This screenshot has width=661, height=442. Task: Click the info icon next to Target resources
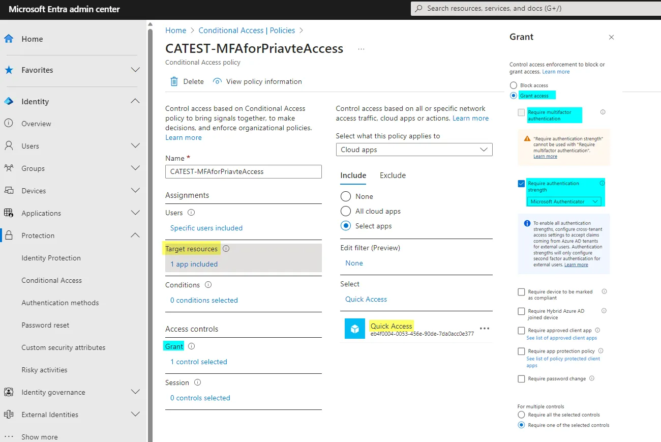(226, 249)
